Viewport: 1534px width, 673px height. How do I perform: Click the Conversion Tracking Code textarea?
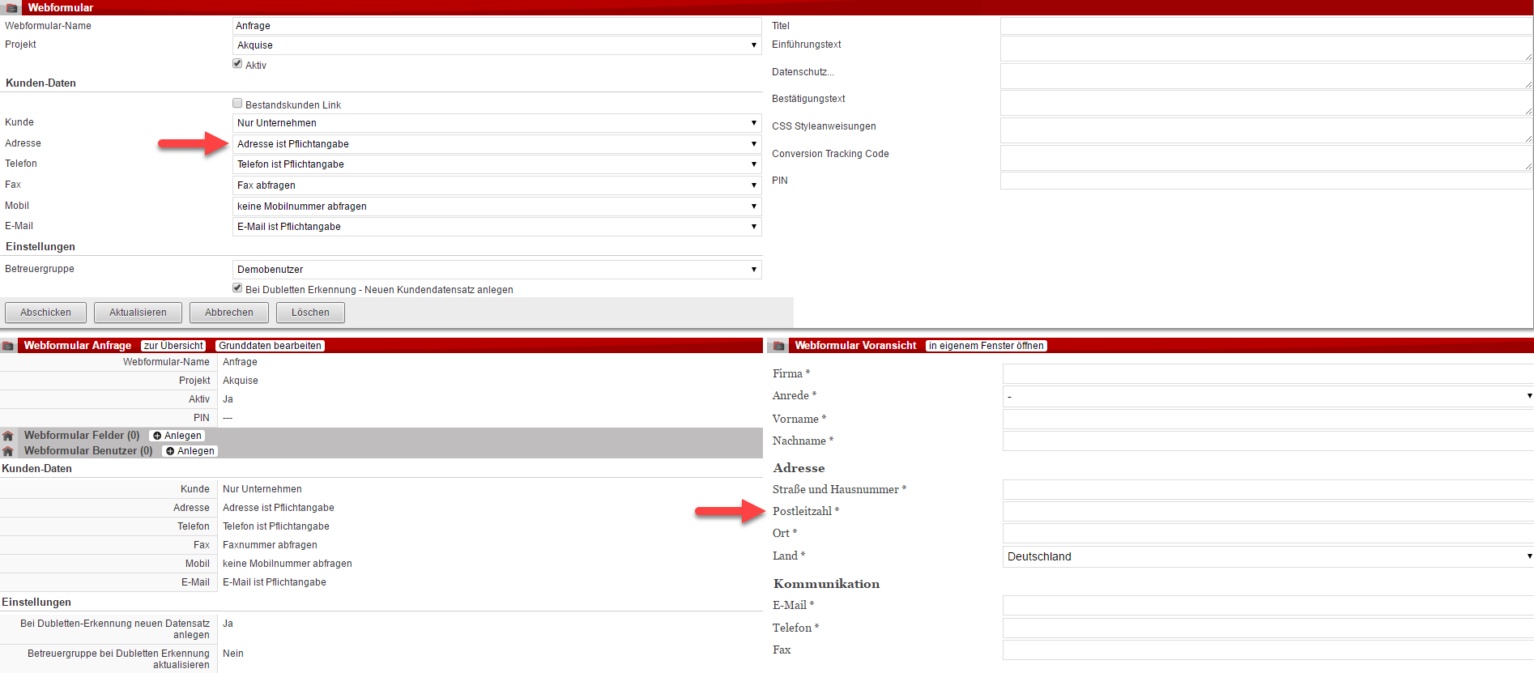(x=1266, y=158)
